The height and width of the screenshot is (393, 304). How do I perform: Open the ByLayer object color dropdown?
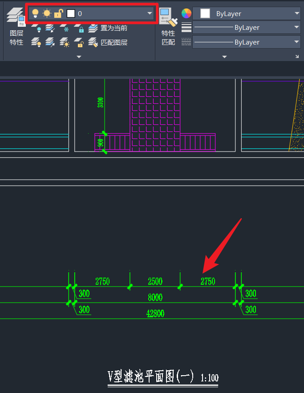click(x=297, y=13)
